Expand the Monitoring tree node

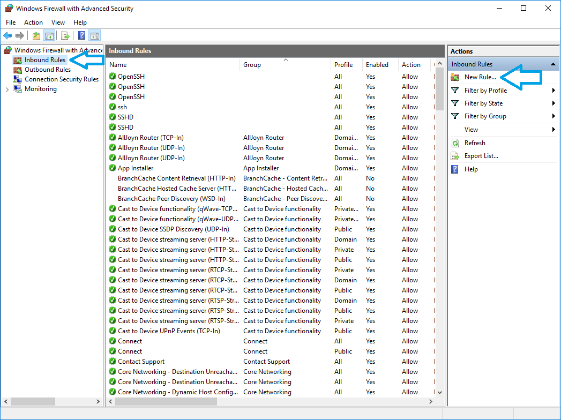(x=7, y=89)
